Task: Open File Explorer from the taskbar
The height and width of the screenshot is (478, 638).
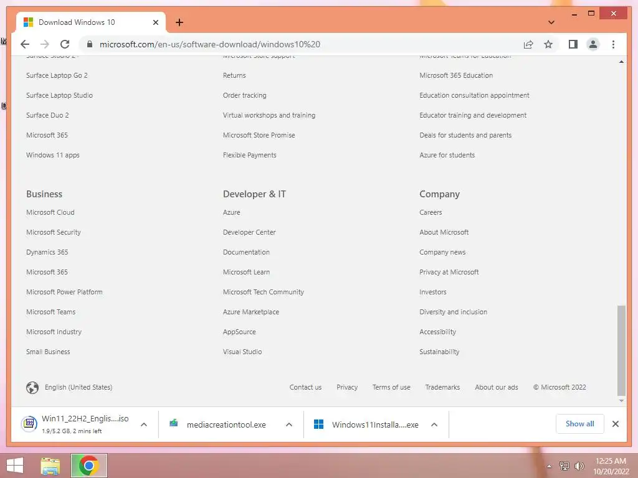Action: (x=50, y=466)
